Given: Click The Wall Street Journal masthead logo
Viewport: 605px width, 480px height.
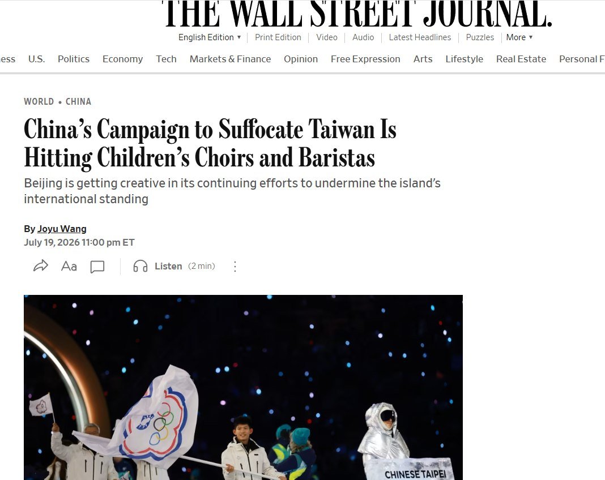Looking at the screenshot, I should click(x=358, y=14).
